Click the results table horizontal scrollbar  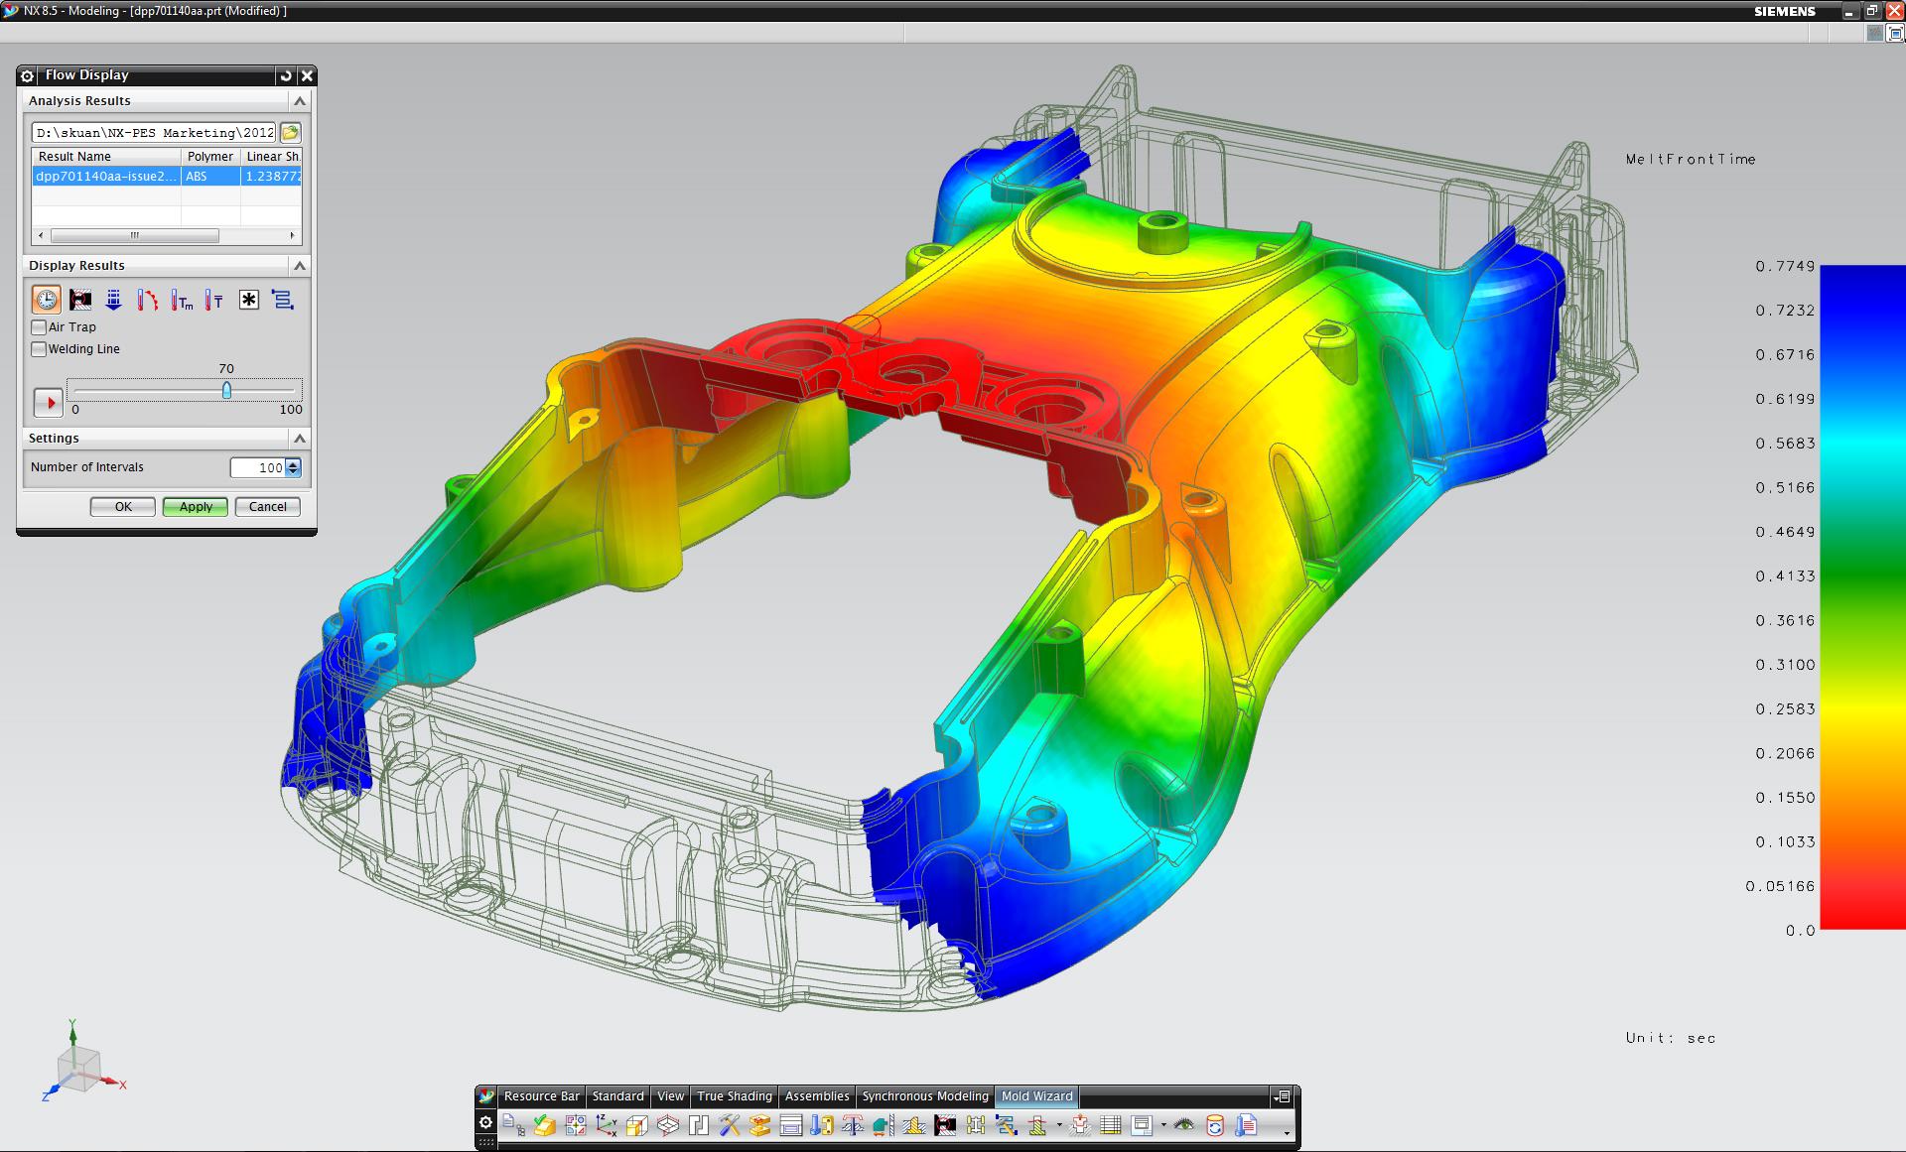[x=135, y=236]
